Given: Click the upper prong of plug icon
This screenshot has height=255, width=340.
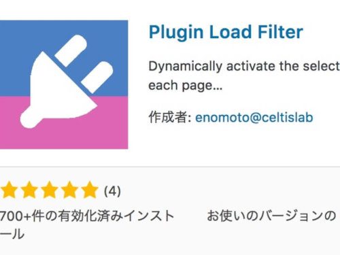Looking at the screenshot, I should pos(71,50).
